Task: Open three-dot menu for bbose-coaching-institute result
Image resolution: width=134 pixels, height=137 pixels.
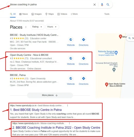Action: click(x=69, y=123)
